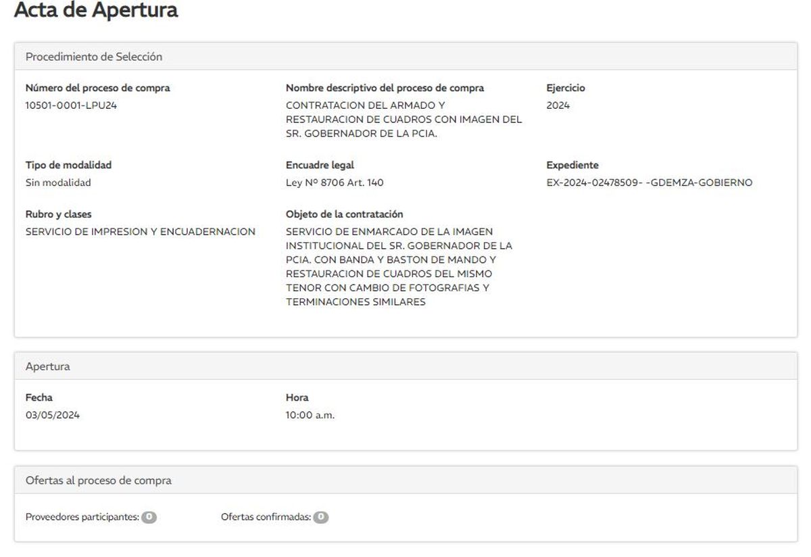Click the 'Proveedores participantes:' label
Viewport: 811px width, 557px height.
point(82,517)
